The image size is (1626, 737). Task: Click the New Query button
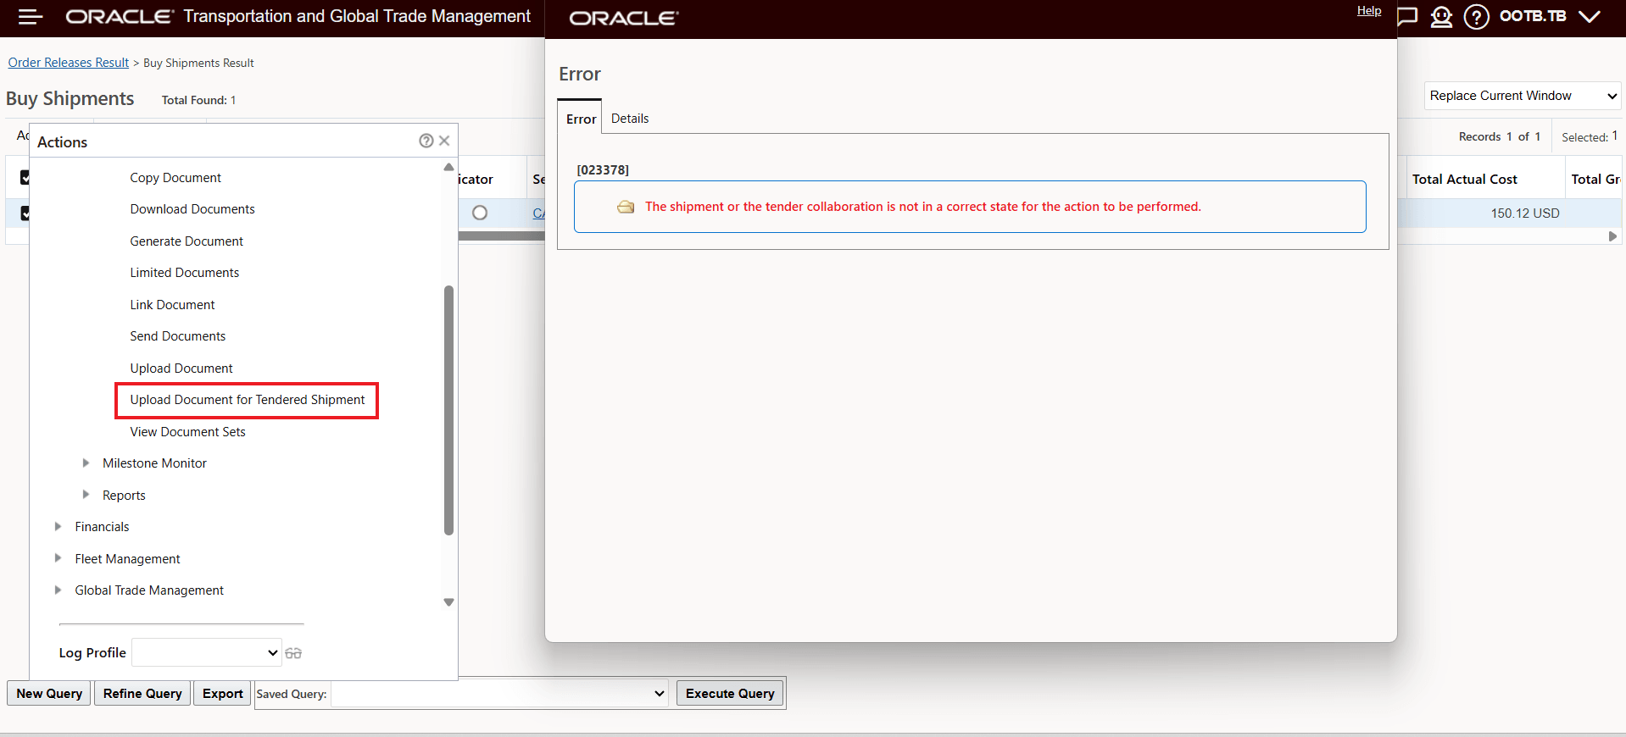pos(49,693)
